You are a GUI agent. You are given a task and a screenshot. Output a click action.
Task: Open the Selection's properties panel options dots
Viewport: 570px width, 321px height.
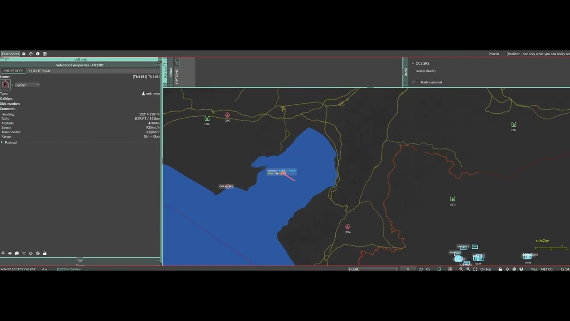pyautogui.click(x=158, y=65)
